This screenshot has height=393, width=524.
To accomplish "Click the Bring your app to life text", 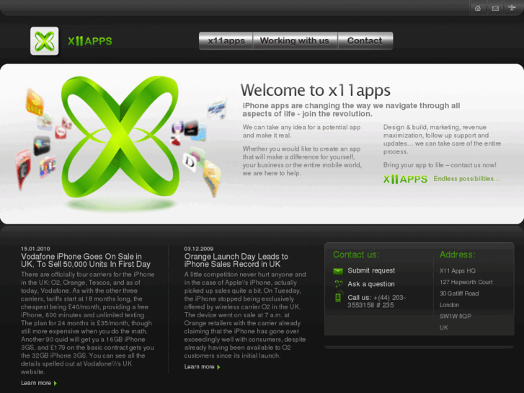I will [x=440, y=165].
